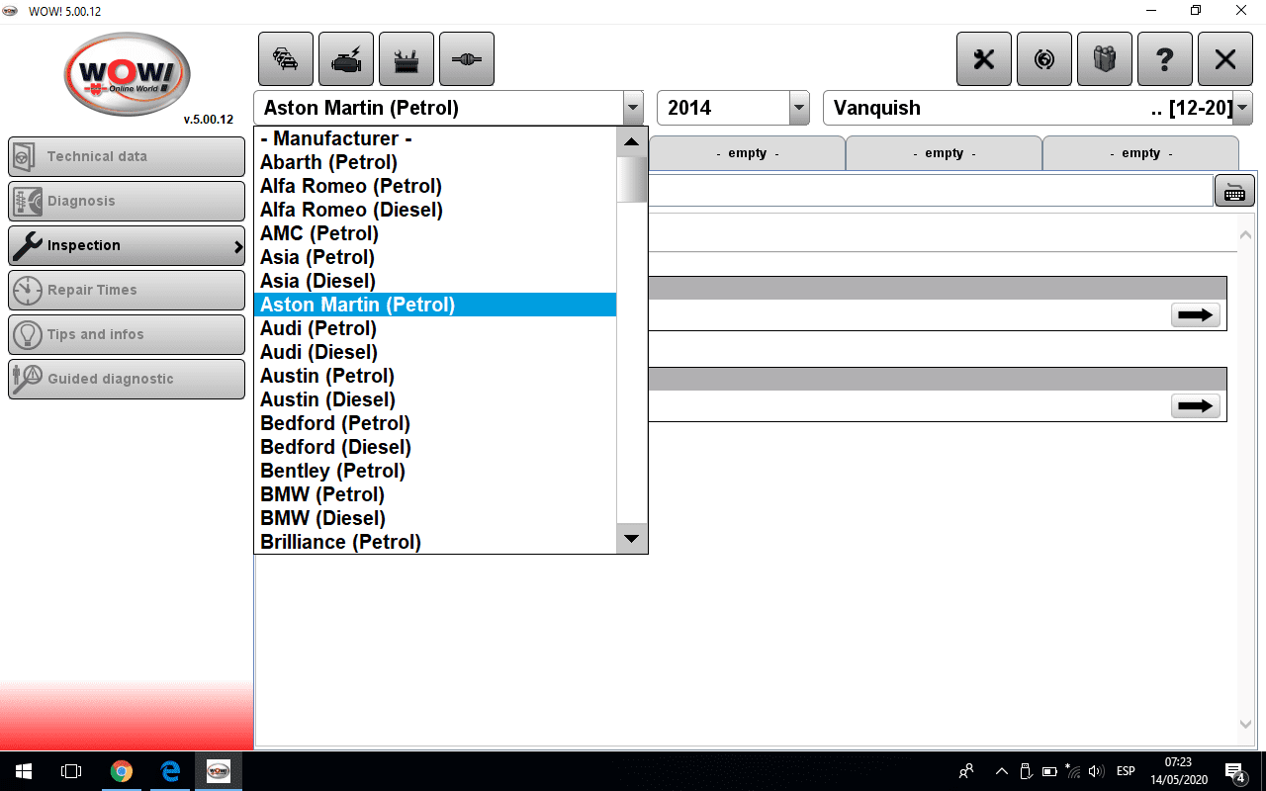Image resolution: width=1266 pixels, height=791 pixels.
Task: Expand the 2014 model year dropdown
Action: [x=798, y=108]
